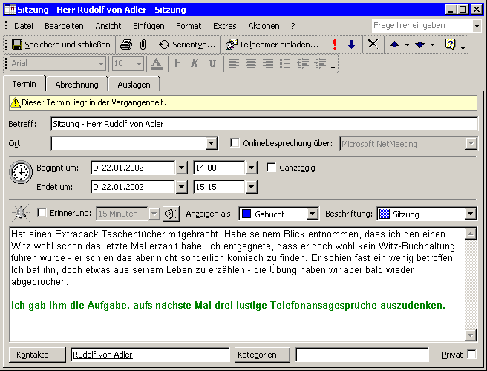
Task: Expand the previous item arrow dropdown
Action: coord(407,45)
